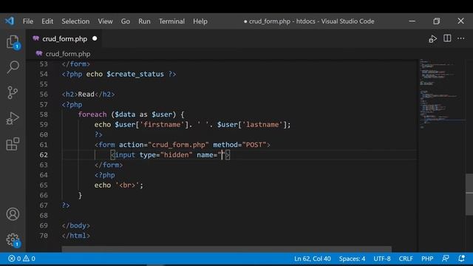Click "POST" method value on line 61
473x266 pixels.
coord(254,145)
